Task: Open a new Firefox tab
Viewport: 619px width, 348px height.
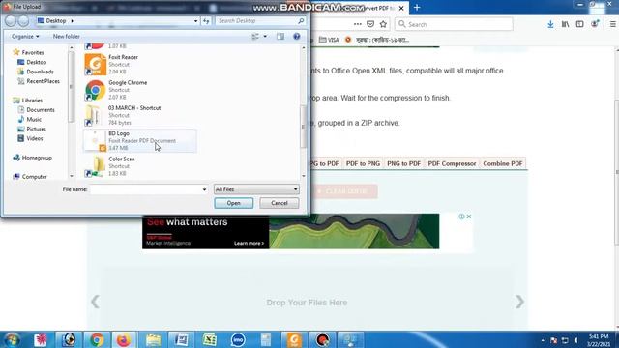Action: pyautogui.click(x=417, y=8)
